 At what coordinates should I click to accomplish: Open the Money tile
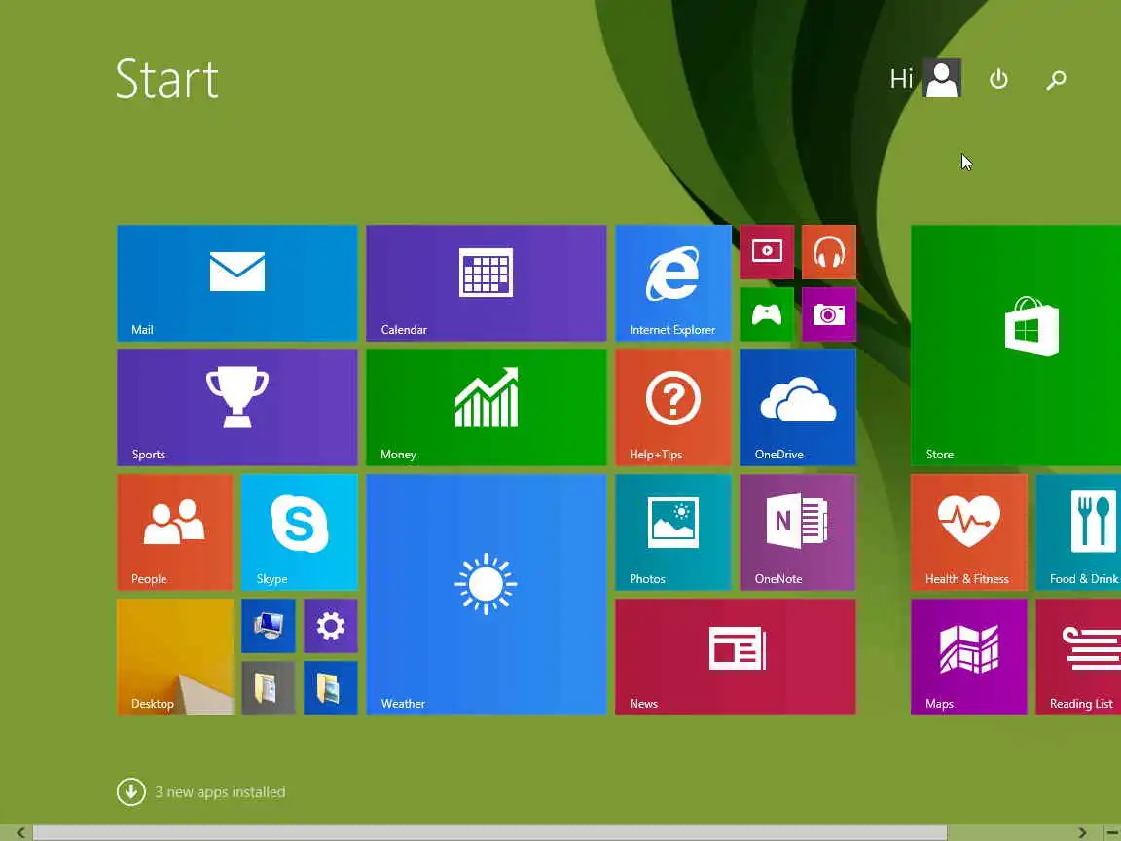487,408
